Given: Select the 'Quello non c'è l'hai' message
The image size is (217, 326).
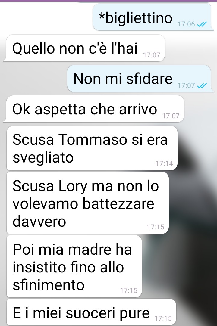Looking at the screenshot, I should pyautogui.click(x=84, y=48).
